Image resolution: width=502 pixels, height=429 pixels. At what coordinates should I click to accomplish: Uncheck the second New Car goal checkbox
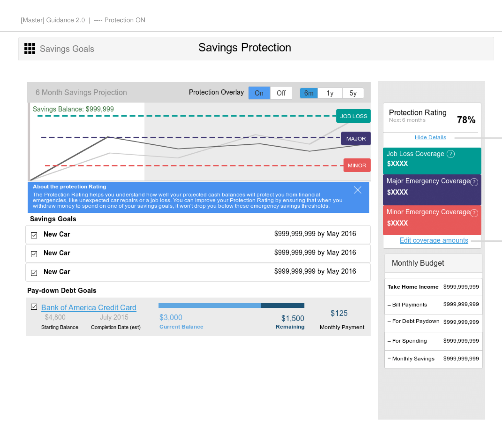(34, 254)
